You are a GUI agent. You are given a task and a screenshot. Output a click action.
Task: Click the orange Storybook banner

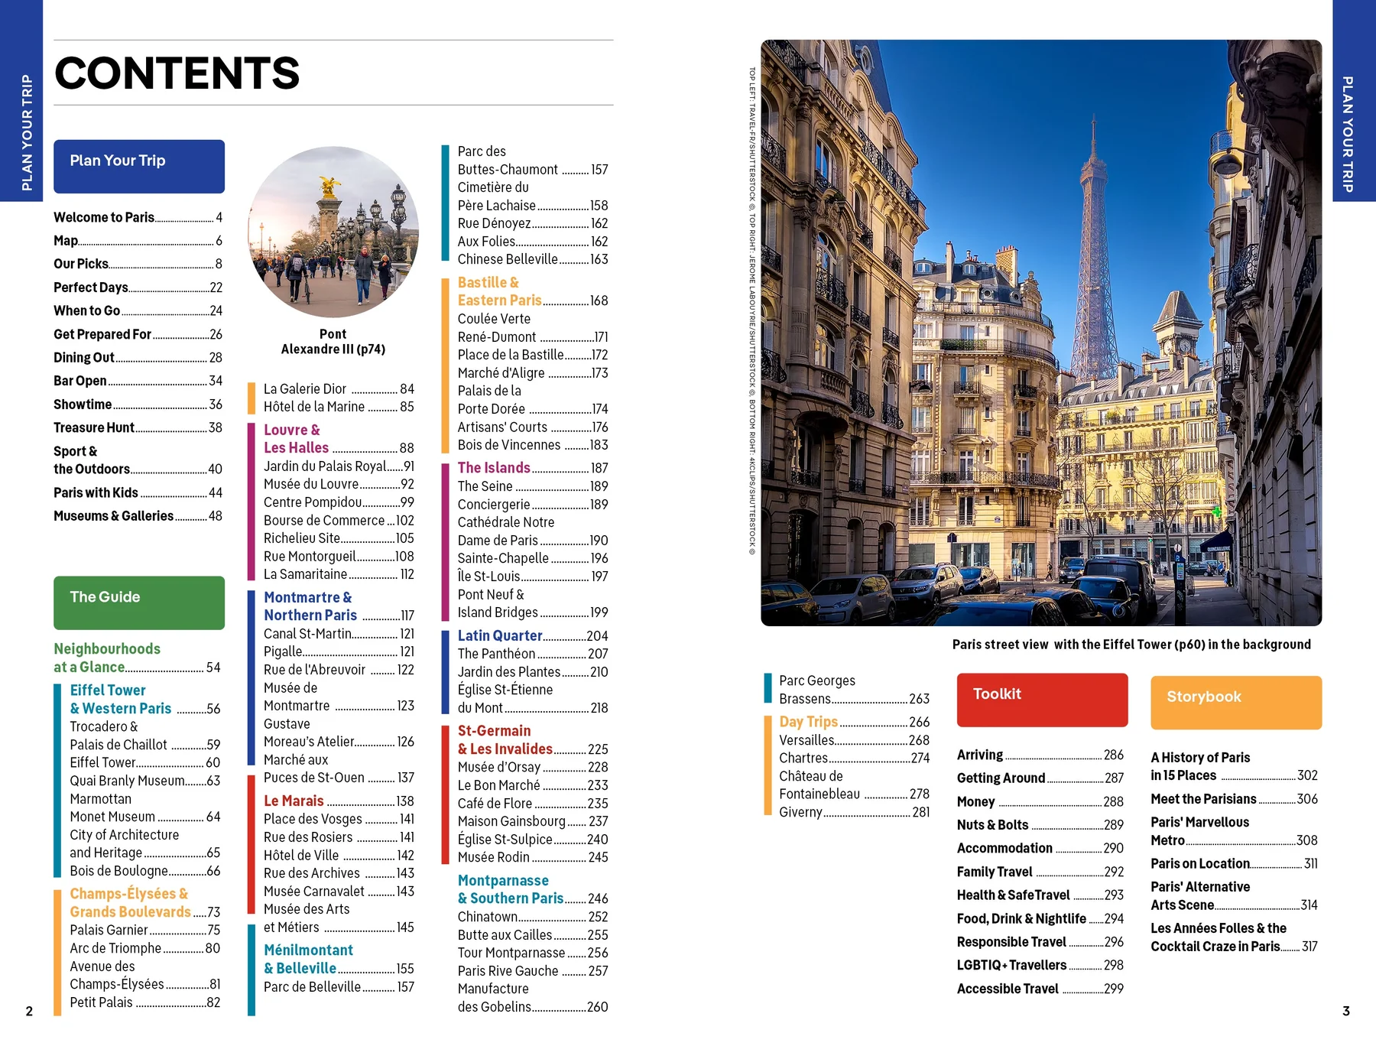1235,701
